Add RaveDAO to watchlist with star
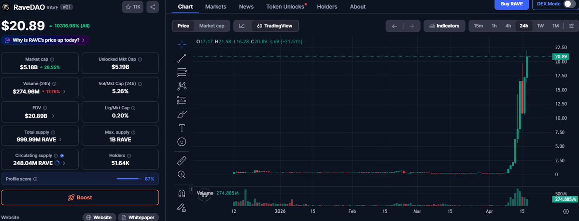Screen dimensions: 579x221 coord(133,7)
